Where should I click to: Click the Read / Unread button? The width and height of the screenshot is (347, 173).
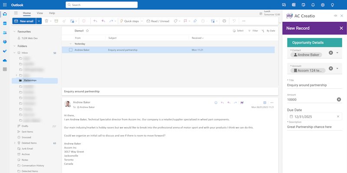(158, 21)
